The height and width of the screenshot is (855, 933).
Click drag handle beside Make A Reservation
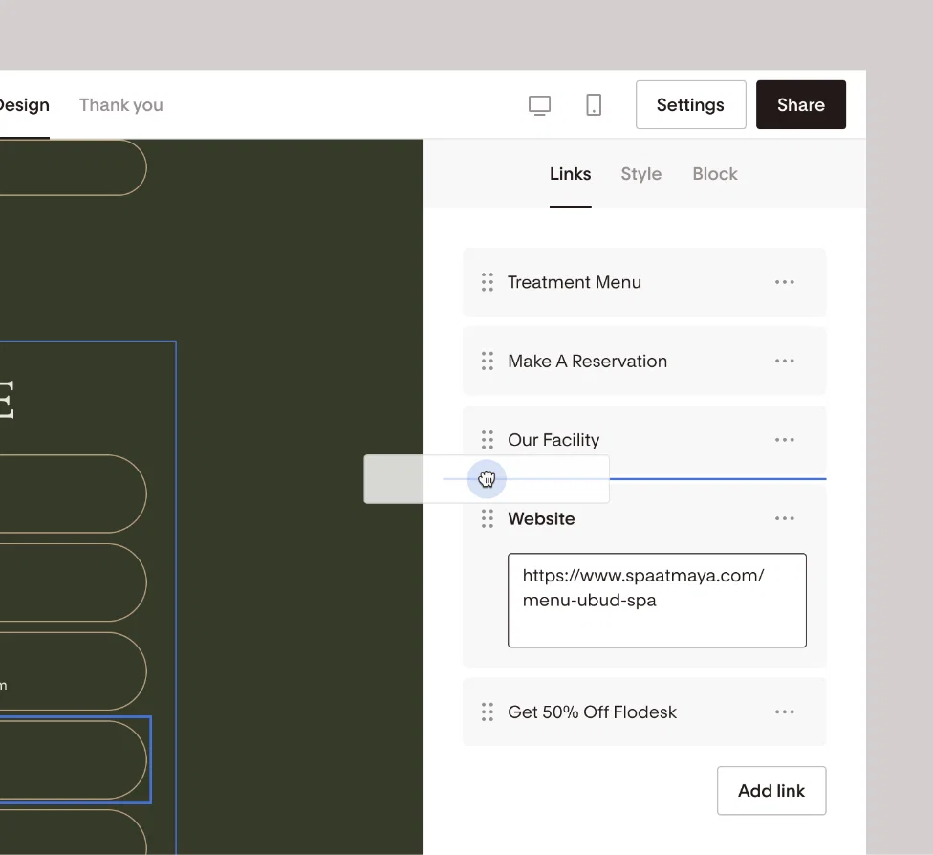[x=488, y=361]
